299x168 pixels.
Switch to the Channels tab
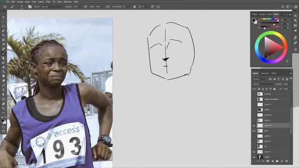tap(265, 73)
